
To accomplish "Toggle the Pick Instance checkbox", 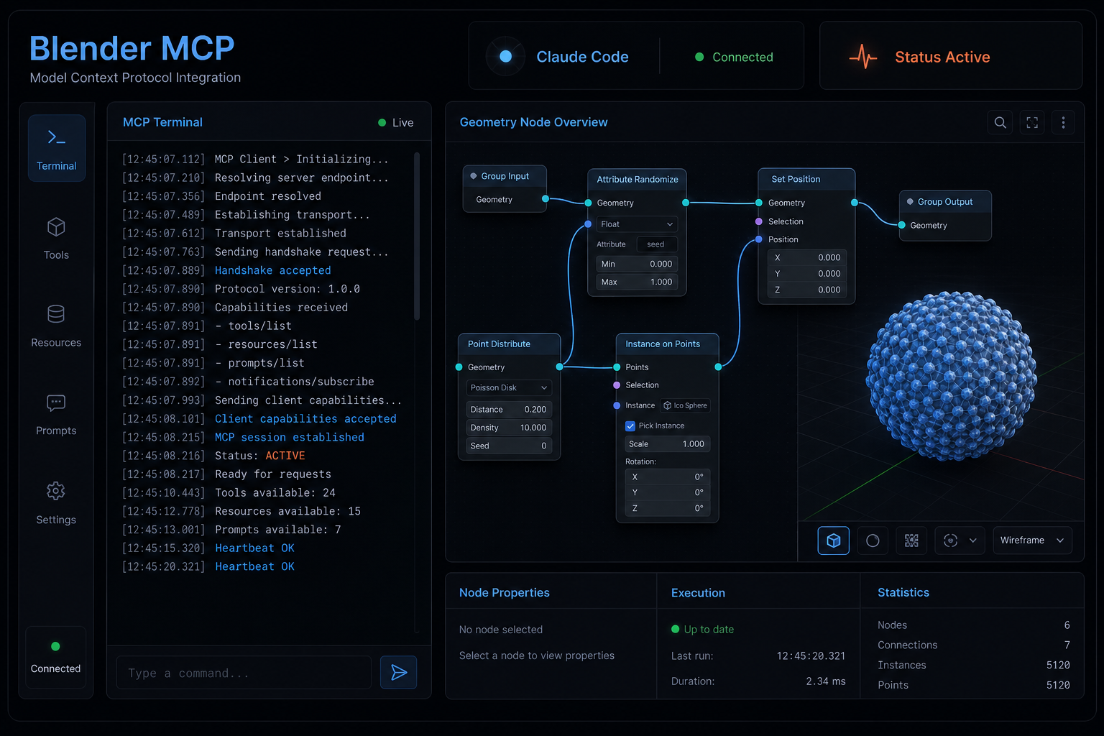I will [630, 425].
